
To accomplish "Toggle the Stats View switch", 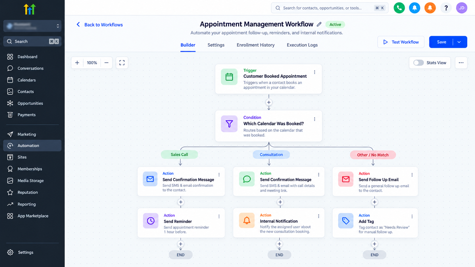I will click(418, 63).
